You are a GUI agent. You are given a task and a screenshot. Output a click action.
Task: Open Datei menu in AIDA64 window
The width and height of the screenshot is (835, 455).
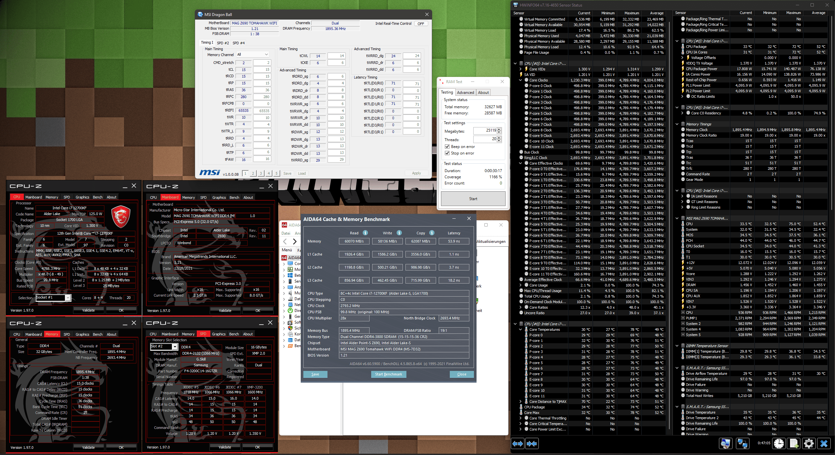point(286,233)
